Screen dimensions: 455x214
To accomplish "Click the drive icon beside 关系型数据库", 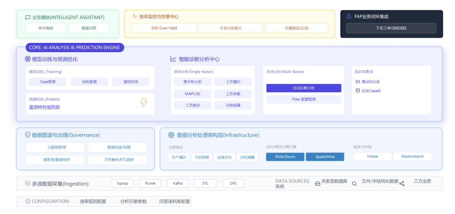I will pos(318,183).
